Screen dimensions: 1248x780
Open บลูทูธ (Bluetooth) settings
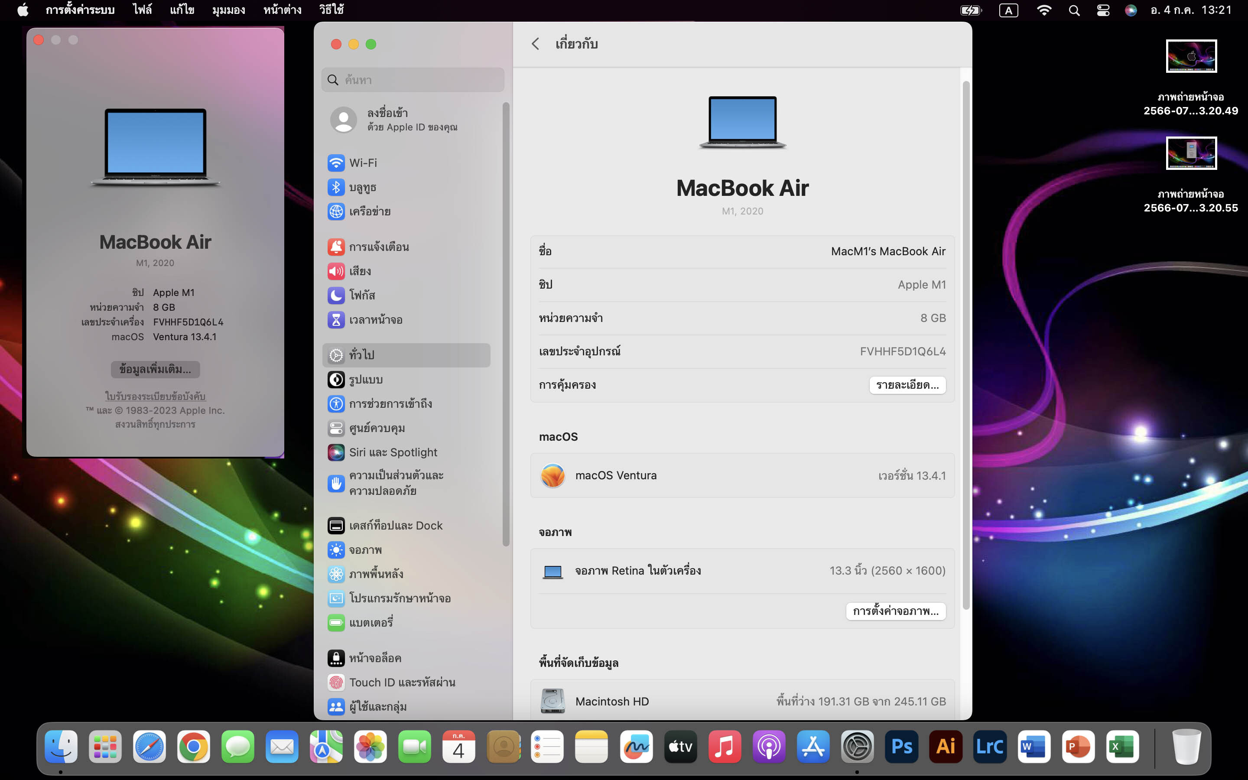tap(406, 187)
